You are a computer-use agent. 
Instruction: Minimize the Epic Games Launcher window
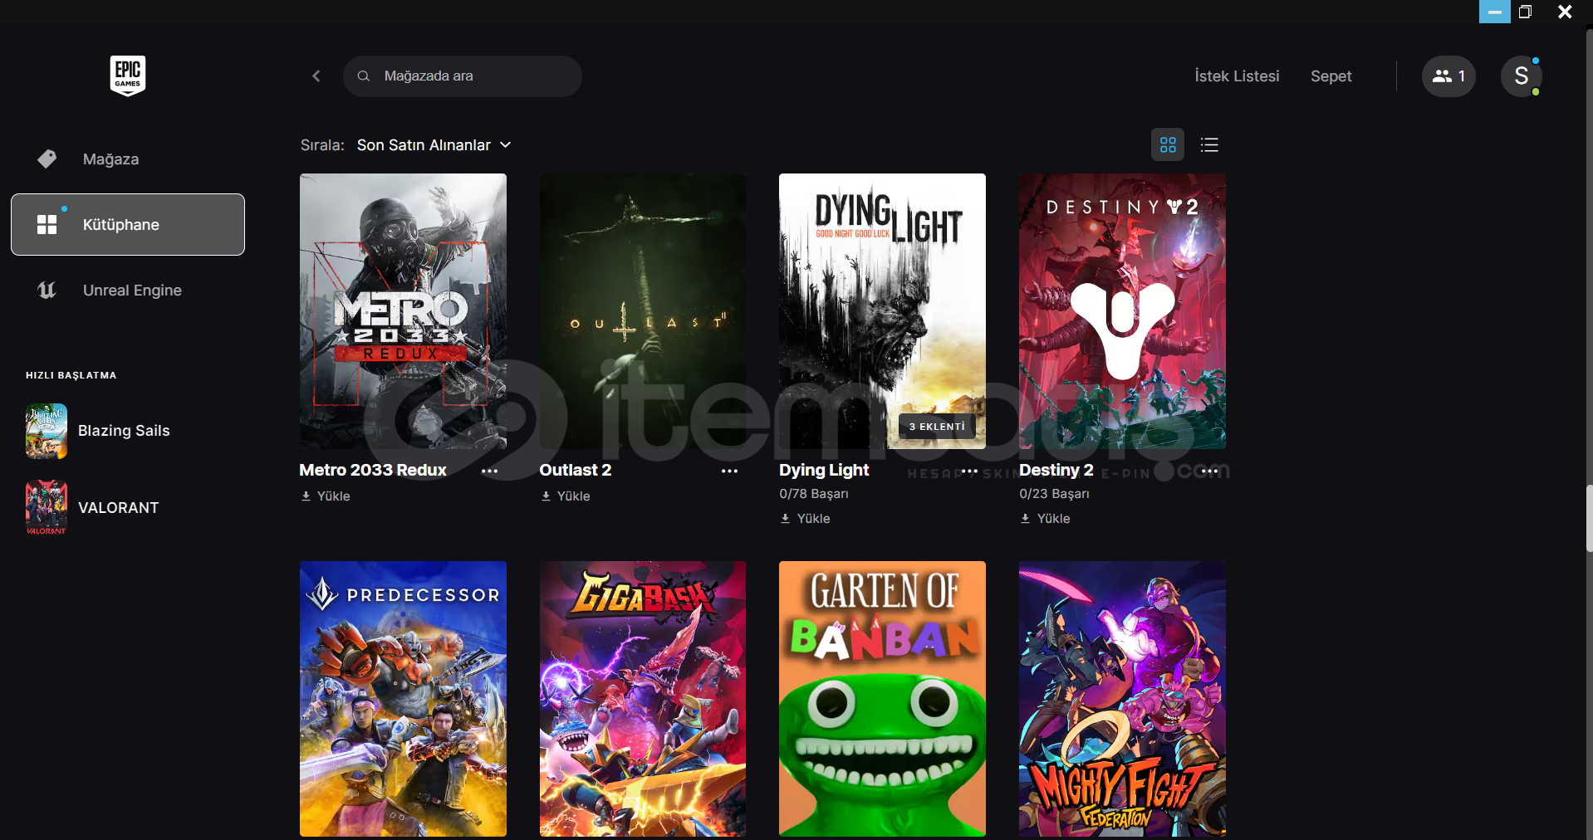[1494, 12]
